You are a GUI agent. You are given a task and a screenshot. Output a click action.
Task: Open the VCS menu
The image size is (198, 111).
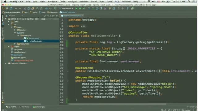117,2
